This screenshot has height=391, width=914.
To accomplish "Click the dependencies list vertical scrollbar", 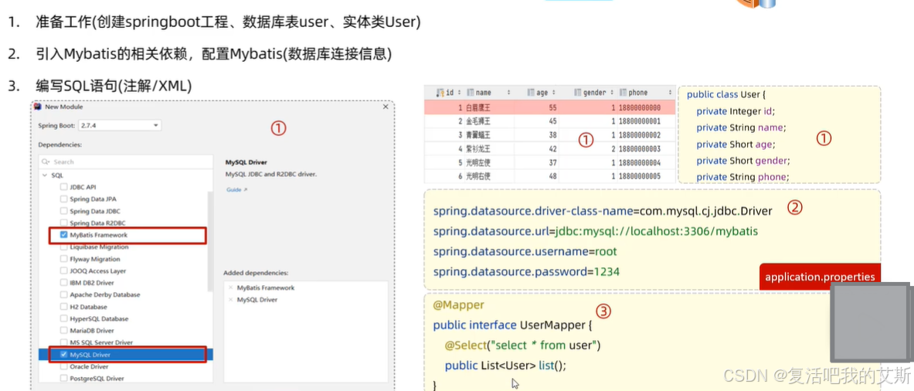I will click(210, 240).
